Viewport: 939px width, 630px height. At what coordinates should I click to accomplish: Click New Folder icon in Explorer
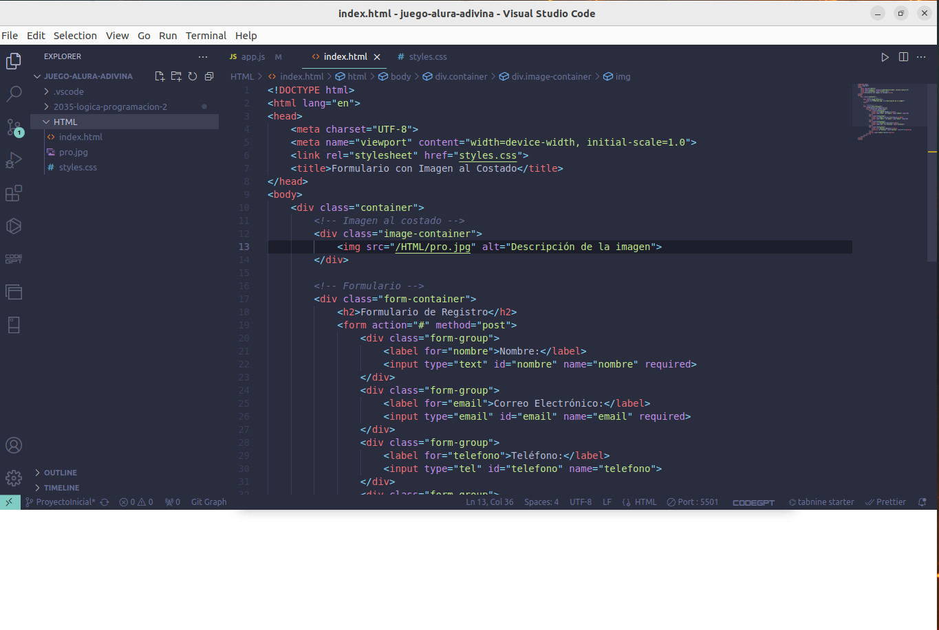point(176,76)
